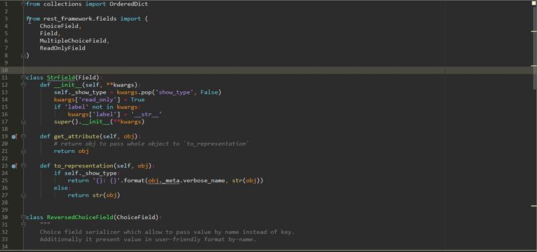The width and height of the screenshot is (537, 252).
Task: Jump to the first warning stripe mark in the scrollbar
Action: (534, 31)
